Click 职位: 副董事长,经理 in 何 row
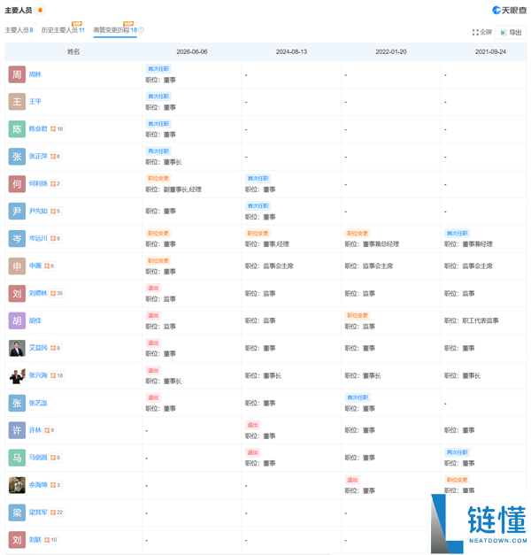The image size is (531, 555). 173,189
